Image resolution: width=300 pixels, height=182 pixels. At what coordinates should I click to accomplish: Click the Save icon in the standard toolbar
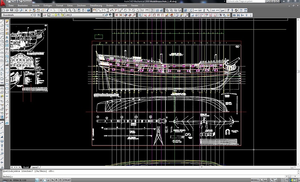click(12, 10)
